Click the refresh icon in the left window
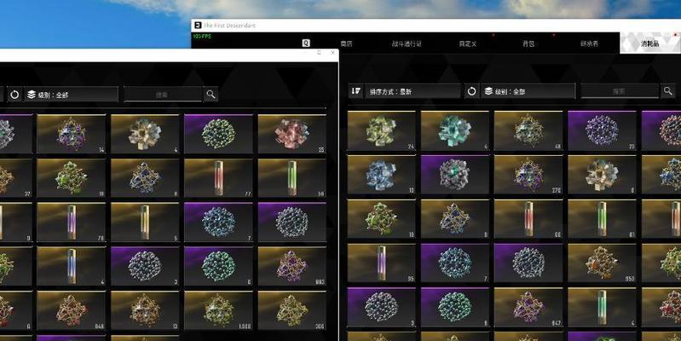Image resolution: width=681 pixels, height=341 pixels. point(14,95)
